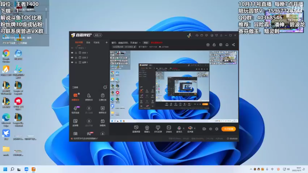Open the feedback chat icon in title bar
This screenshot has width=308, height=173.
click(206, 35)
